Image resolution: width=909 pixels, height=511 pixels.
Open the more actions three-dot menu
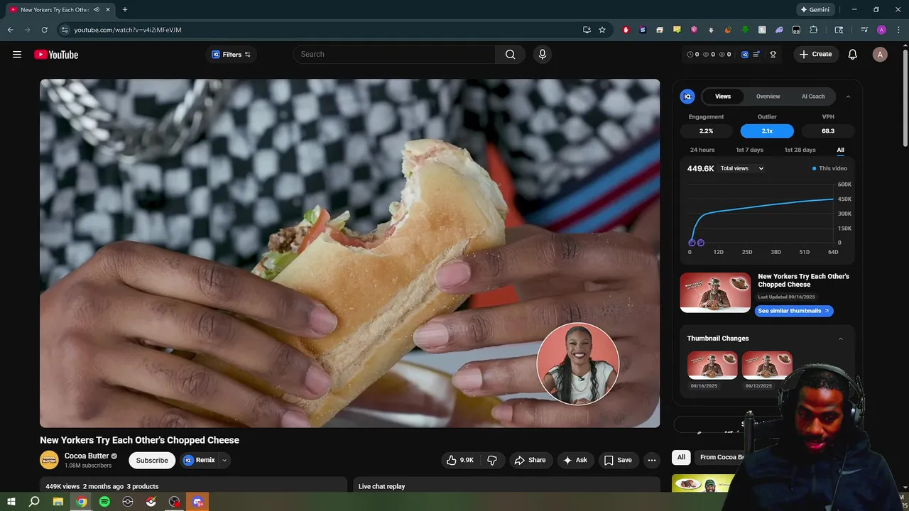pyautogui.click(x=651, y=460)
